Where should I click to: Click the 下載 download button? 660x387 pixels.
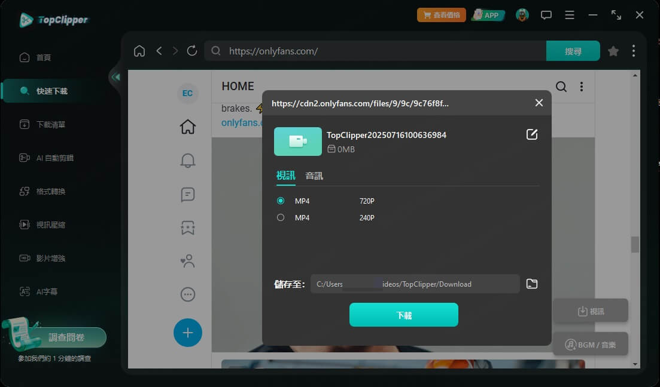[404, 315]
